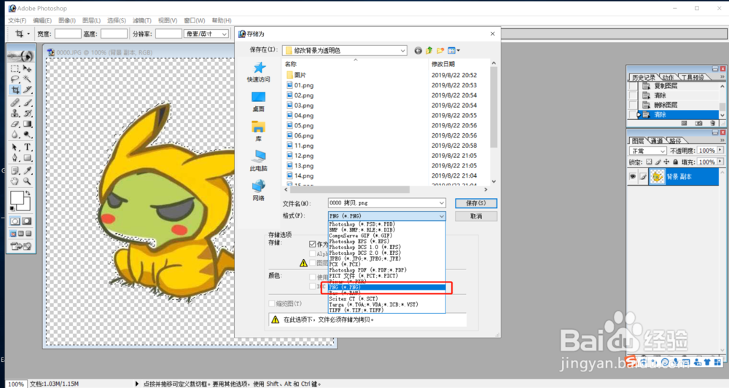Open the 保存在 folder location dropdown

pos(402,50)
